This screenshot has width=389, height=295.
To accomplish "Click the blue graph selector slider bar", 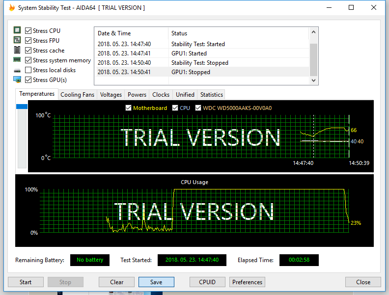I will 22,107.
